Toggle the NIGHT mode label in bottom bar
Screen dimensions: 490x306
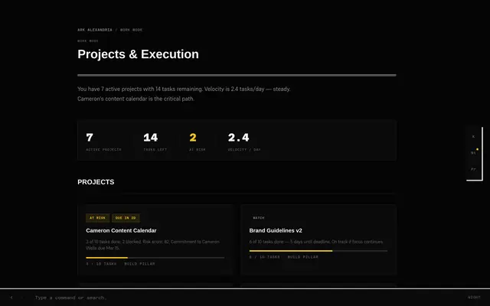[474, 298]
